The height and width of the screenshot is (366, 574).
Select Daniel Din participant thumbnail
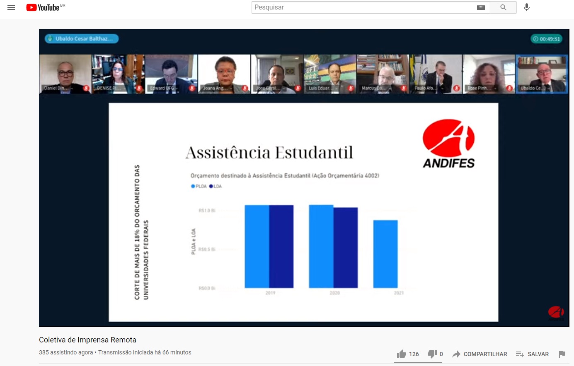pyautogui.click(x=65, y=74)
